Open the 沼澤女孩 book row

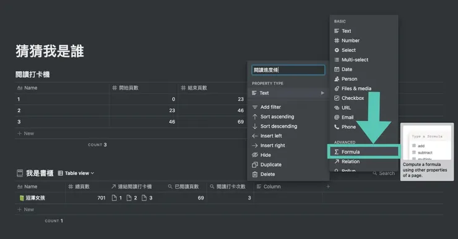click(32, 198)
